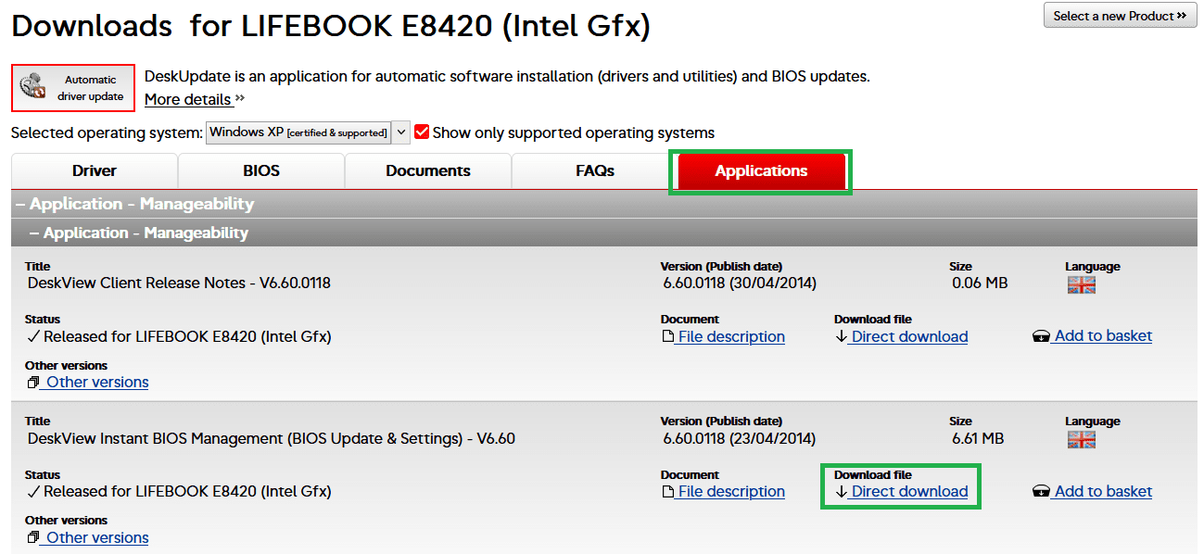Uncheck Show only supported operating systems
This screenshot has height=554, width=1204.
(x=422, y=132)
